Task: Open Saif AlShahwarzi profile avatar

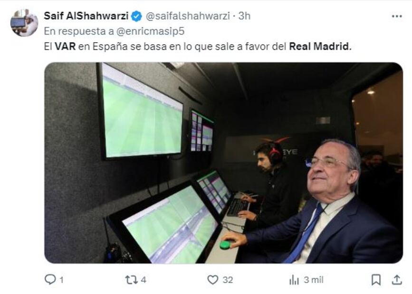Action: click(x=24, y=23)
